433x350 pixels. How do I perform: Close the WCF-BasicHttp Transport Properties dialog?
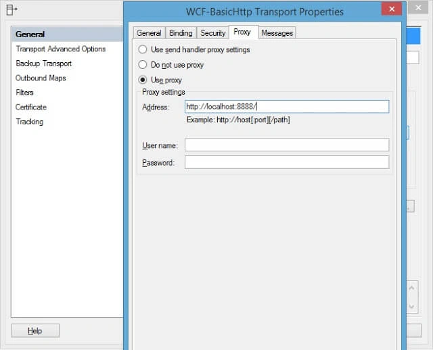tap(391, 9)
